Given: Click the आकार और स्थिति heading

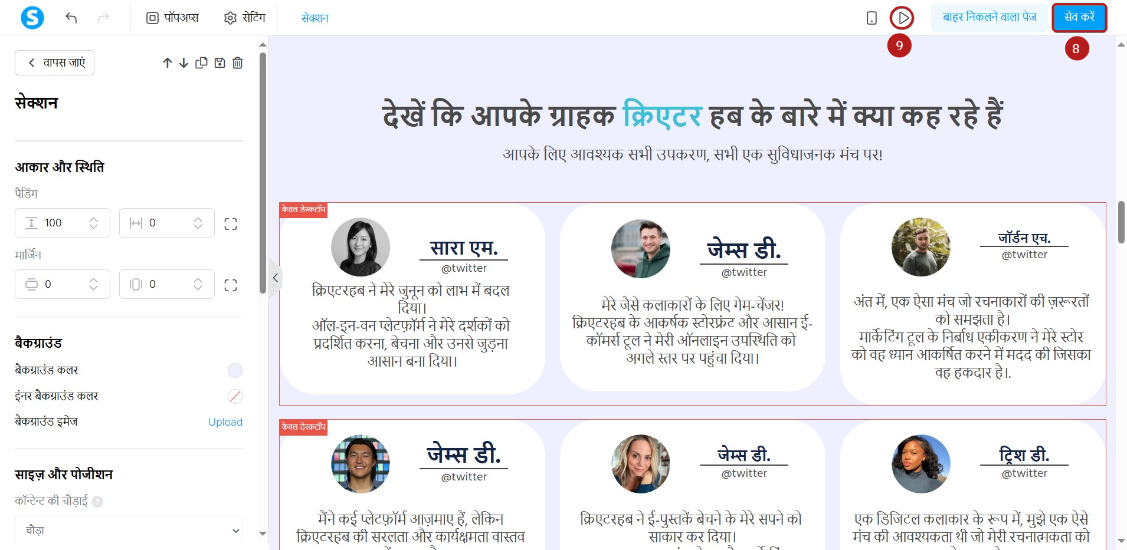Looking at the screenshot, I should click(60, 167).
